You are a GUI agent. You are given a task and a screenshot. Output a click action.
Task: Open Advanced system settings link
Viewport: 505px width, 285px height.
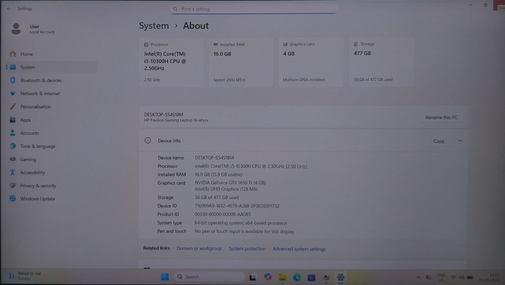(299, 249)
